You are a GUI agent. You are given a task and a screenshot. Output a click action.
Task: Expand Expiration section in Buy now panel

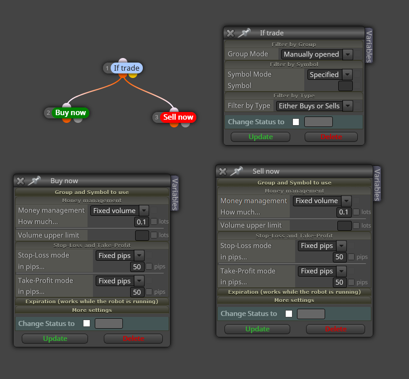pos(92,301)
